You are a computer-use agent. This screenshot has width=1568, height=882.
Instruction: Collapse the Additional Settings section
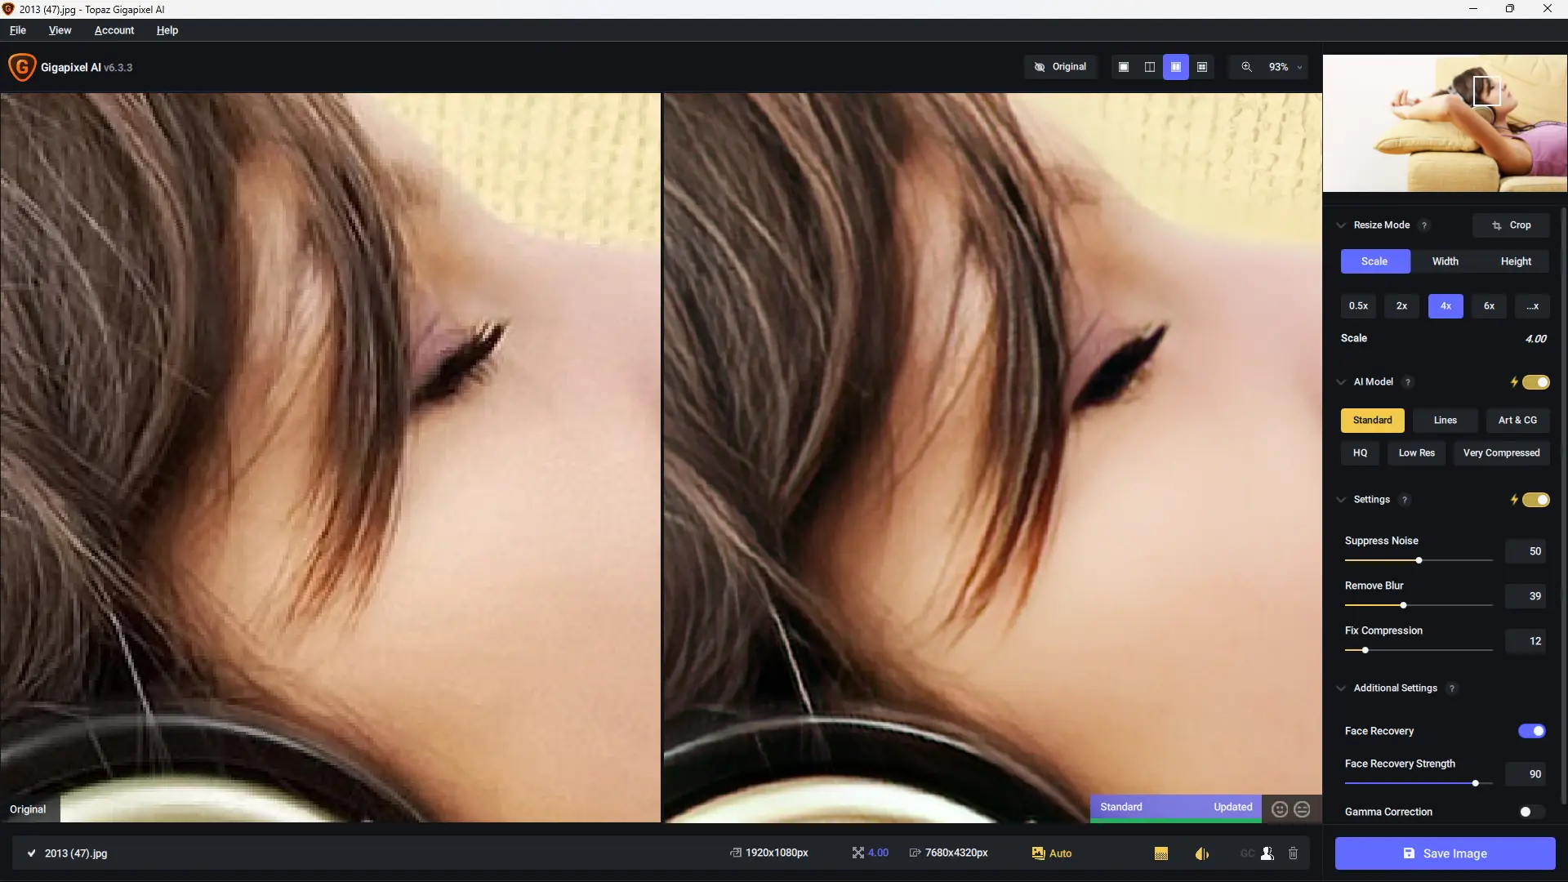(x=1341, y=688)
